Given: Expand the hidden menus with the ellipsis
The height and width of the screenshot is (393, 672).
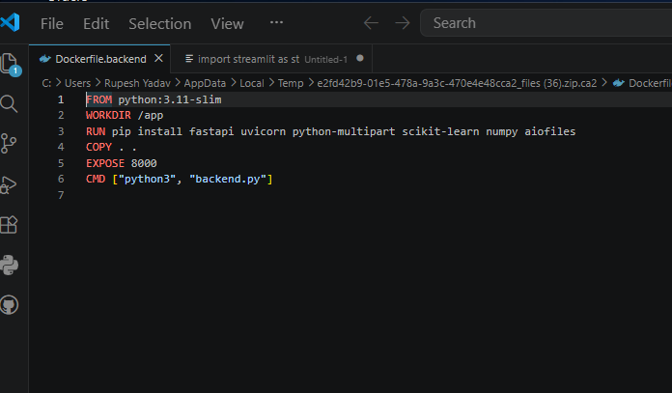Looking at the screenshot, I should click(x=276, y=22).
